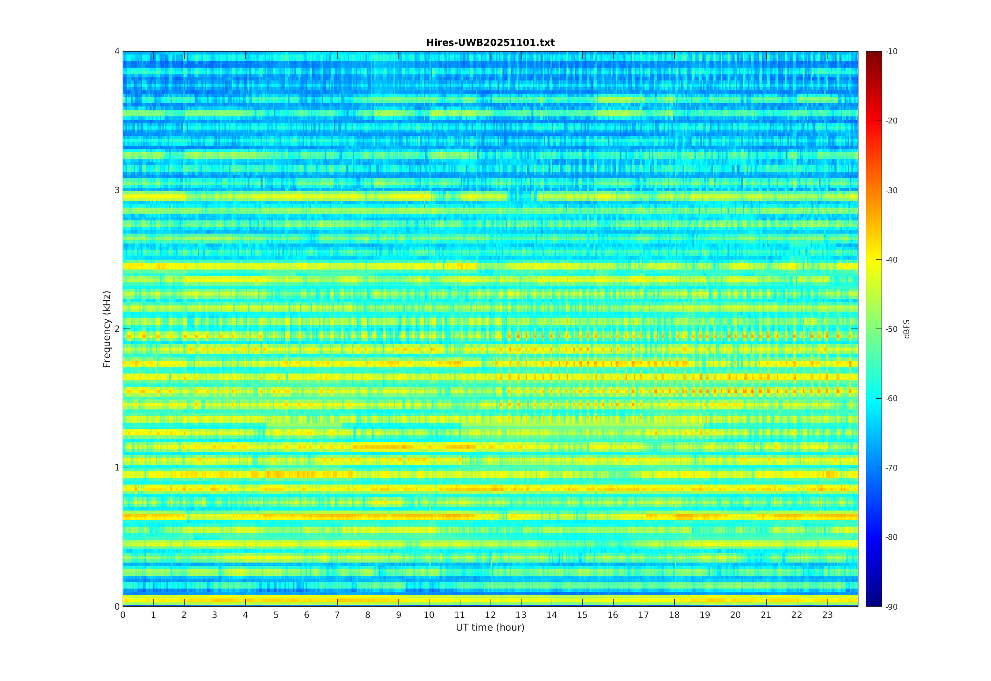Click the y-axis tick label 3

[116, 190]
